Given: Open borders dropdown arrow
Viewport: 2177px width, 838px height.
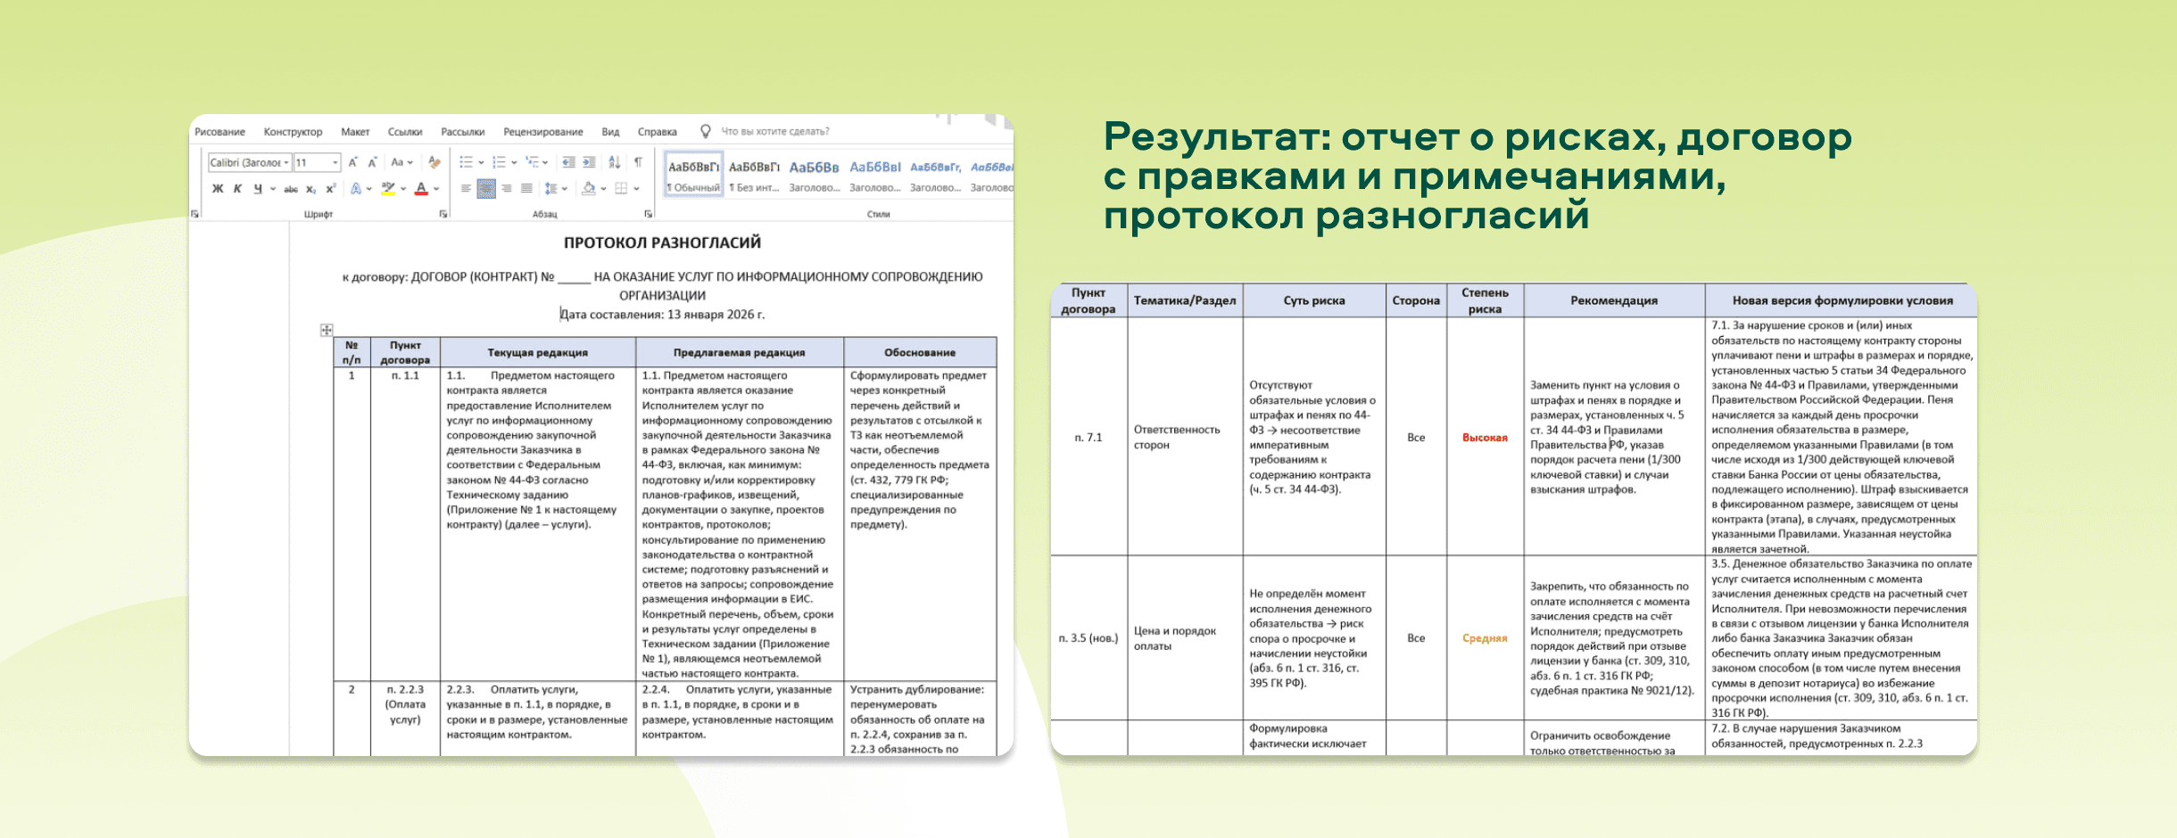Looking at the screenshot, I should (x=636, y=189).
